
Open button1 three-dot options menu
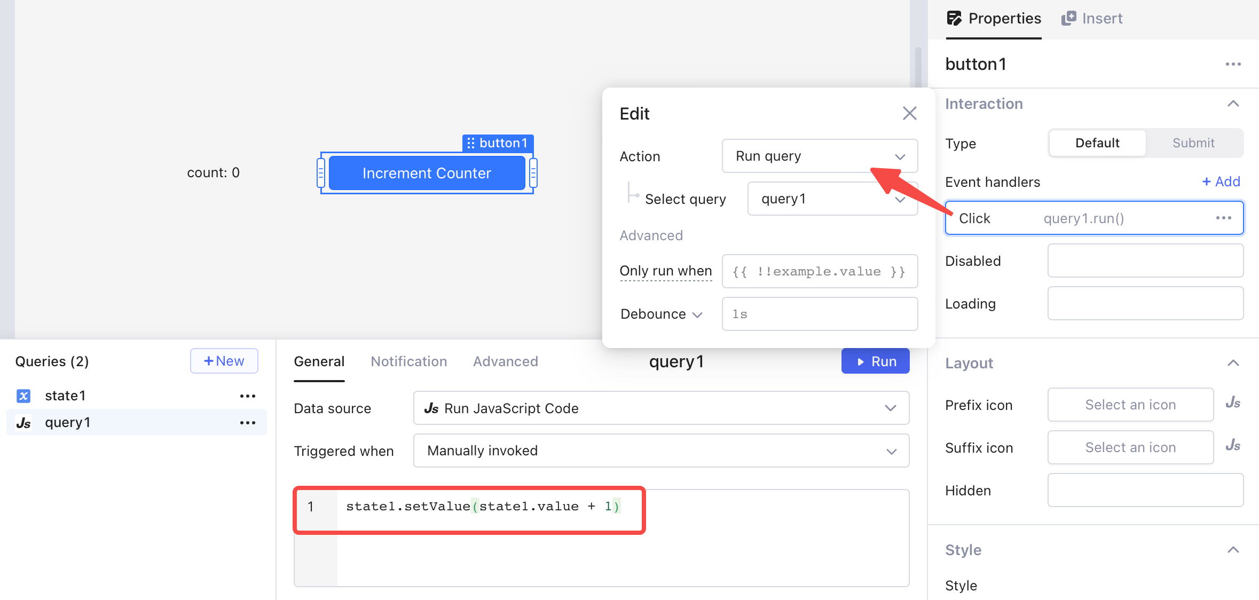pos(1233,64)
